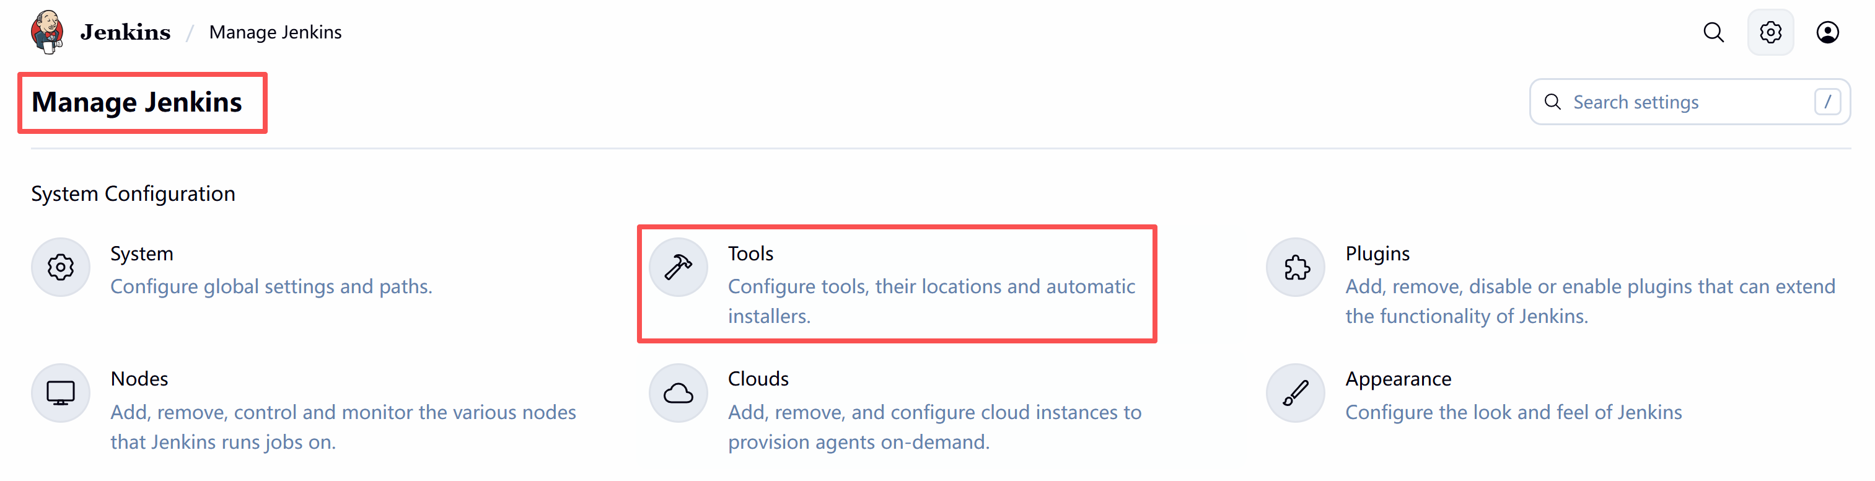Click the Jenkins butler logo
Screen dimensions: 1875x481
coord(47,32)
